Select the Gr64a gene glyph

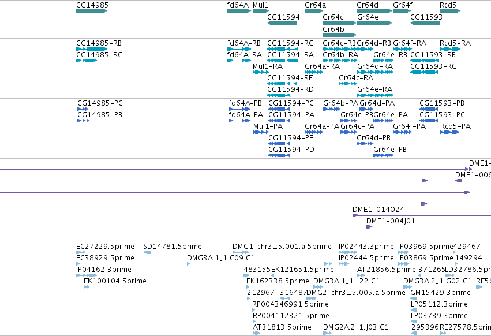pyautogui.click(x=314, y=11)
